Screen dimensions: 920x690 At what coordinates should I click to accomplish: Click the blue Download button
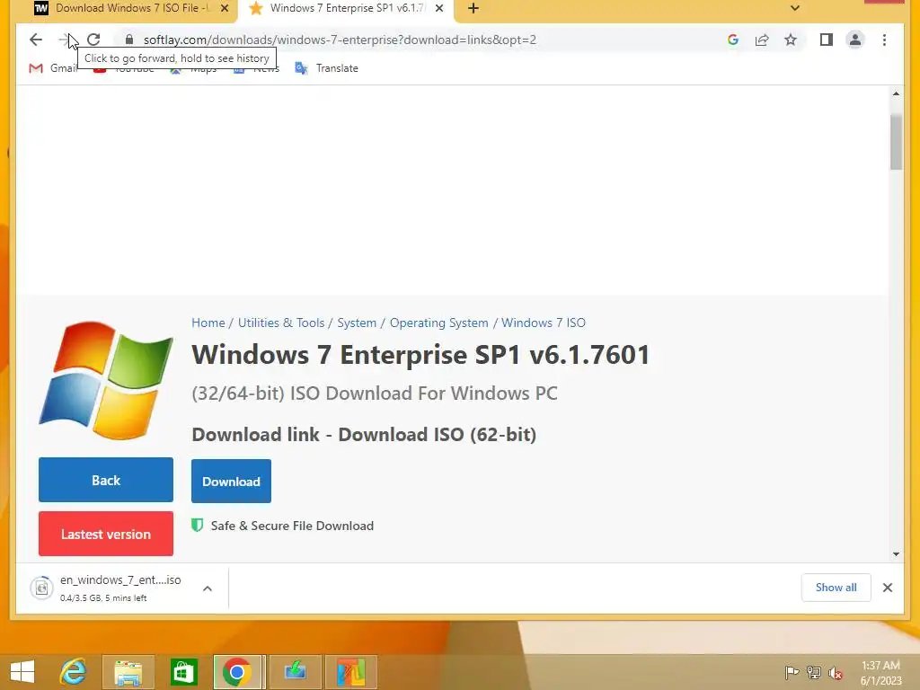pyautogui.click(x=231, y=482)
